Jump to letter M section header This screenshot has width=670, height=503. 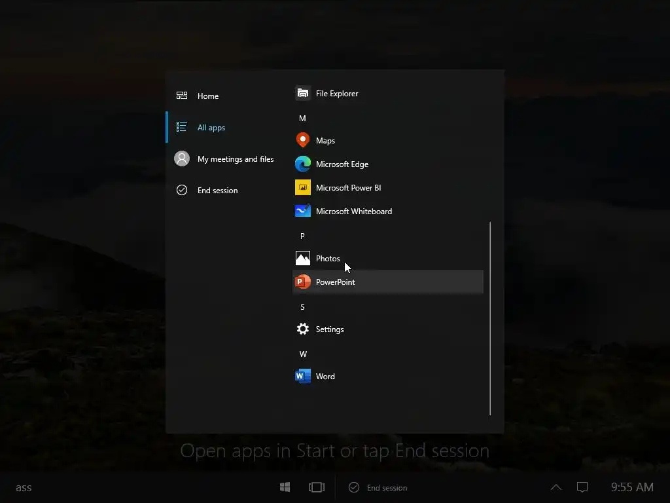coord(302,118)
